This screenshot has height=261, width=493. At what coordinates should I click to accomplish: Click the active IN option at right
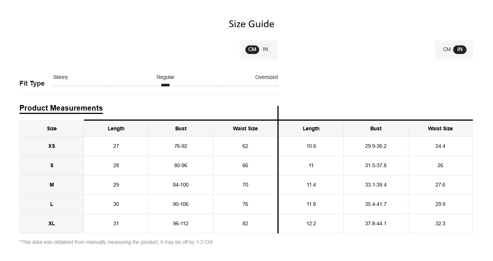pyautogui.click(x=460, y=50)
